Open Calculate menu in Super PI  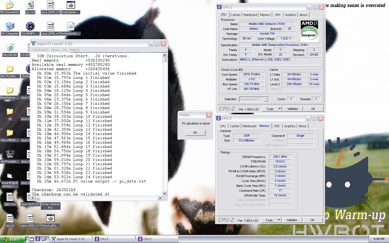click(40, 50)
